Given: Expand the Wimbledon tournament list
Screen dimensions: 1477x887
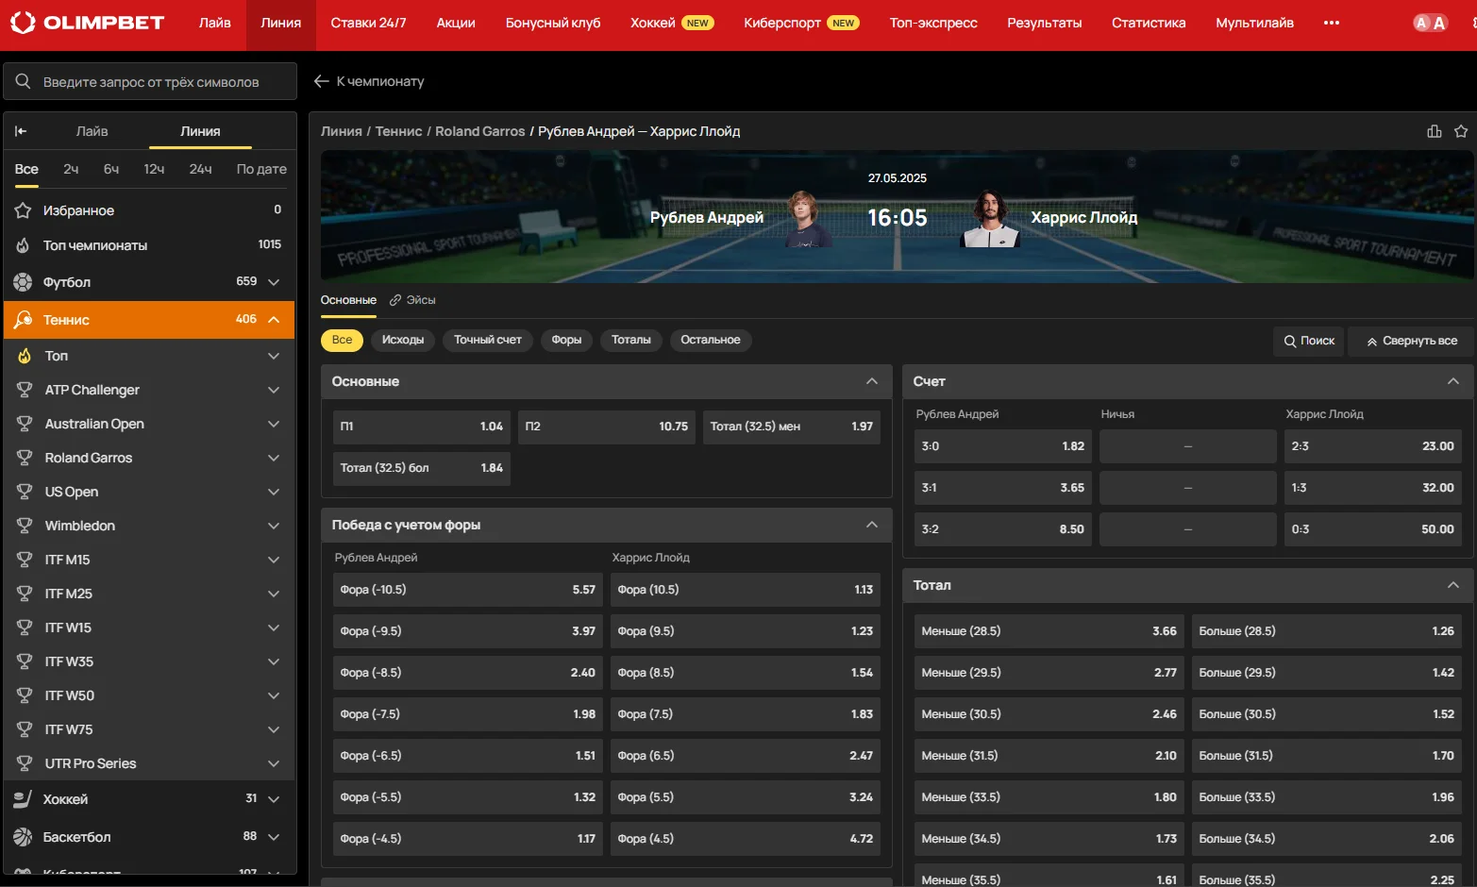Looking at the screenshot, I should (274, 526).
